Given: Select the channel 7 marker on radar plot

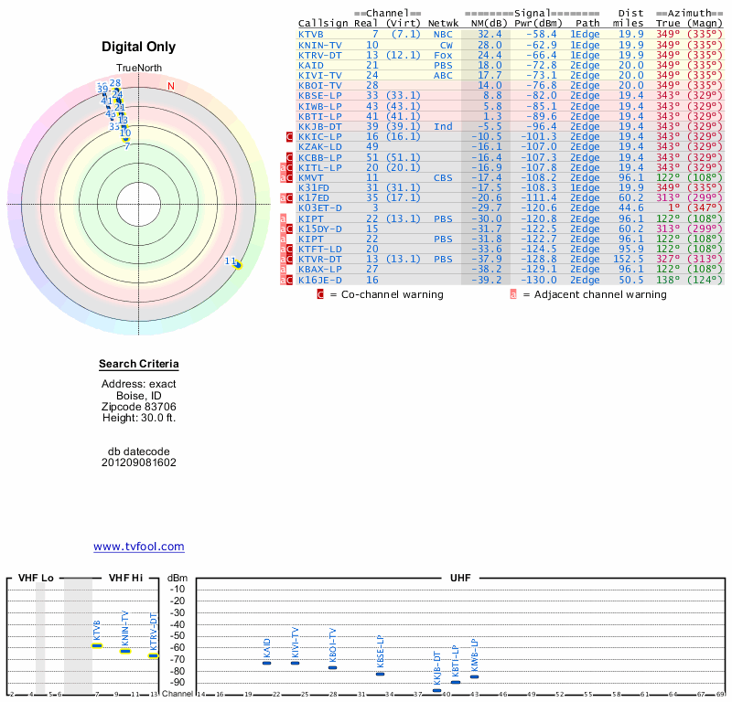Looking at the screenshot, I should [126, 144].
